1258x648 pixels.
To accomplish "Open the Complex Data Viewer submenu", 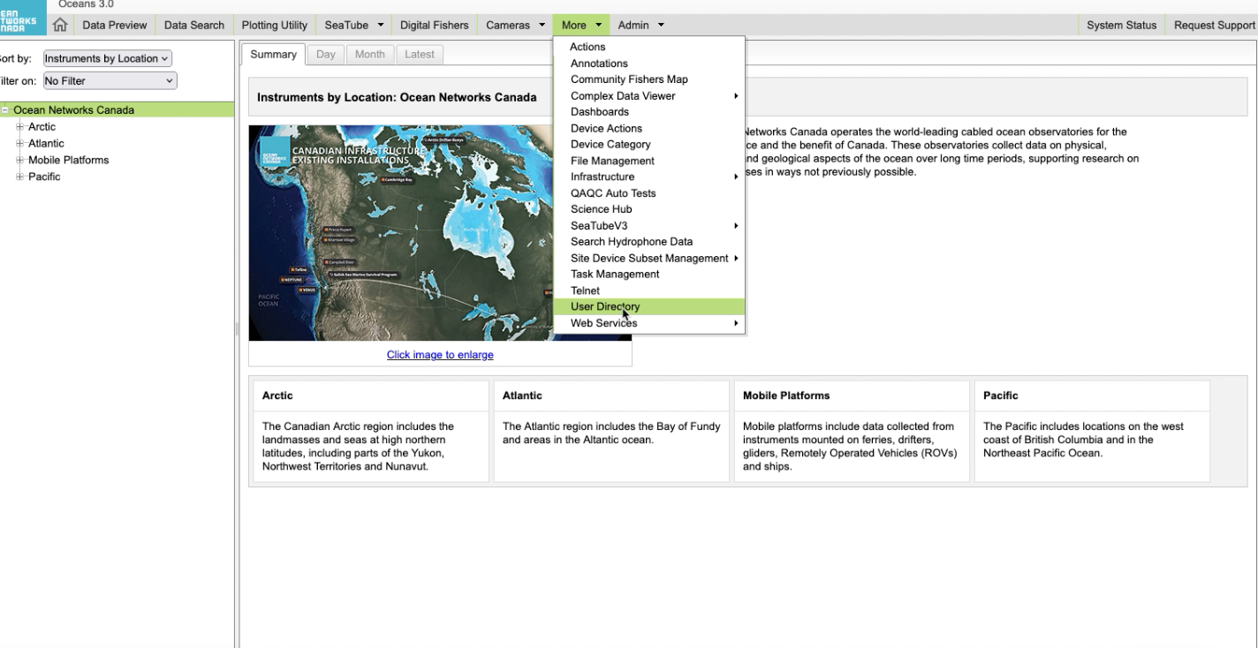I will tap(648, 95).
